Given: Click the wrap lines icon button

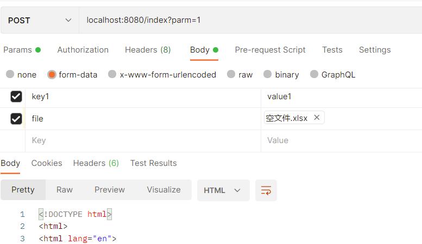Looking at the screenshot, I should pos(266,190).
